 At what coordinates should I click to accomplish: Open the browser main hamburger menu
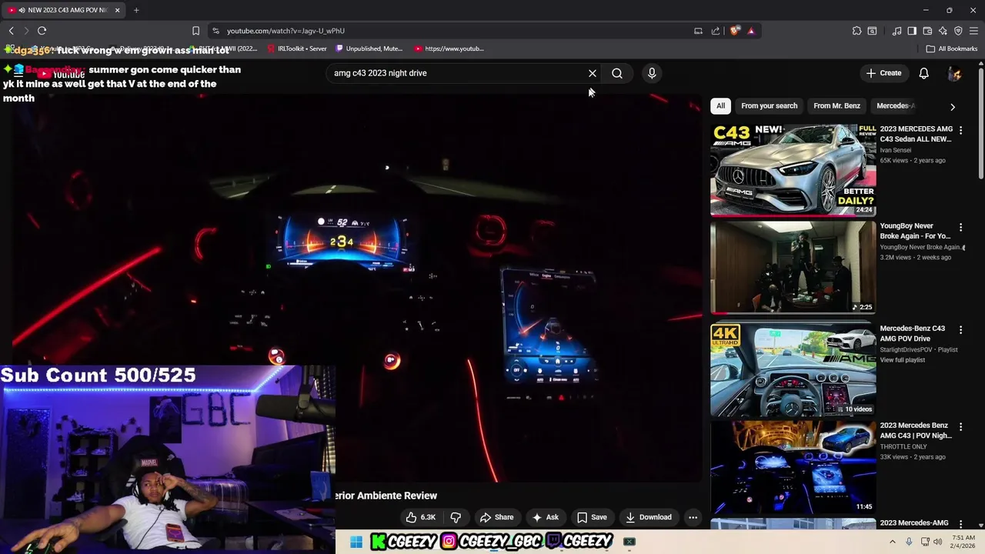[x=973, y=31]
